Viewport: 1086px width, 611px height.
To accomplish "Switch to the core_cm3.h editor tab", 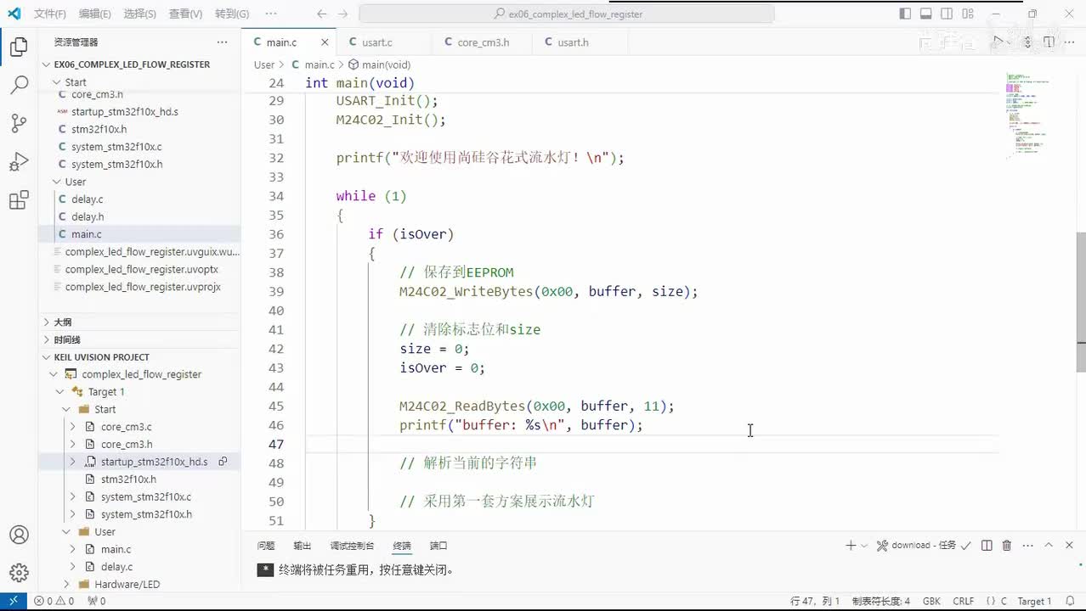I will [483, 42].
